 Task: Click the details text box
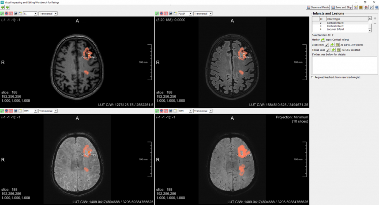tap(345, 65)
